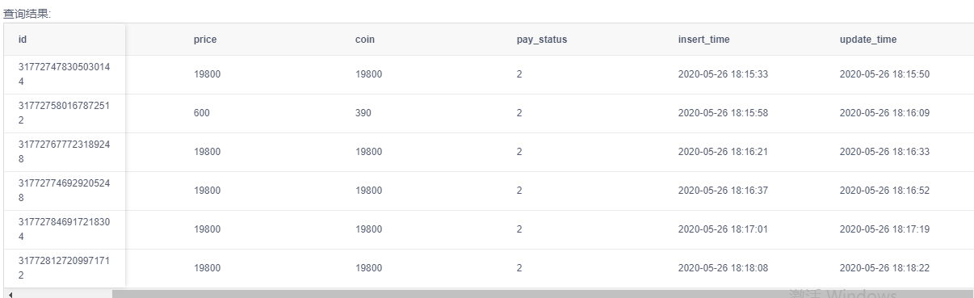Select the id column header
This screenshot has height=298, width=974.
65,40
